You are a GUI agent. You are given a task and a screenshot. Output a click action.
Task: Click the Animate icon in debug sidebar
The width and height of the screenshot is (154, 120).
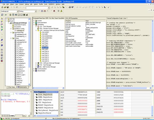[2, 45]
